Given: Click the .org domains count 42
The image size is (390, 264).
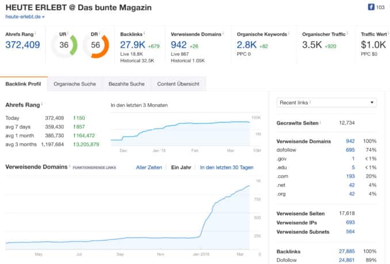Looking at the screenshot, I should pyautogui.click(x=351, y=194).
